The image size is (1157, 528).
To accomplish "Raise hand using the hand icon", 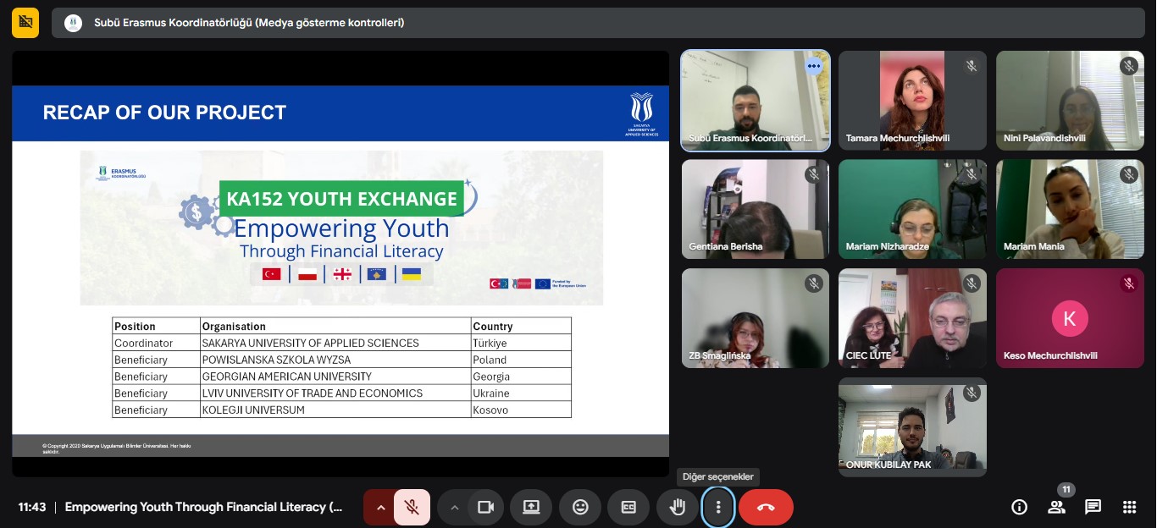I will click(x=678, y=507).
